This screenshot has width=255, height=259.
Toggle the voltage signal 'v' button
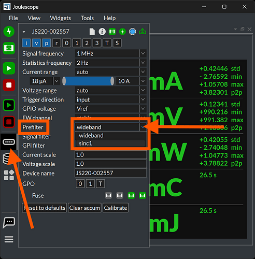tap(36, 43)
